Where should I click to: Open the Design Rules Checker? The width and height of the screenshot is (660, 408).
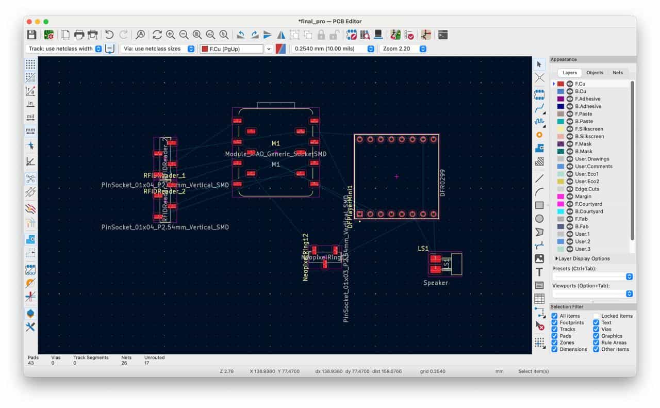pos(409,35)
